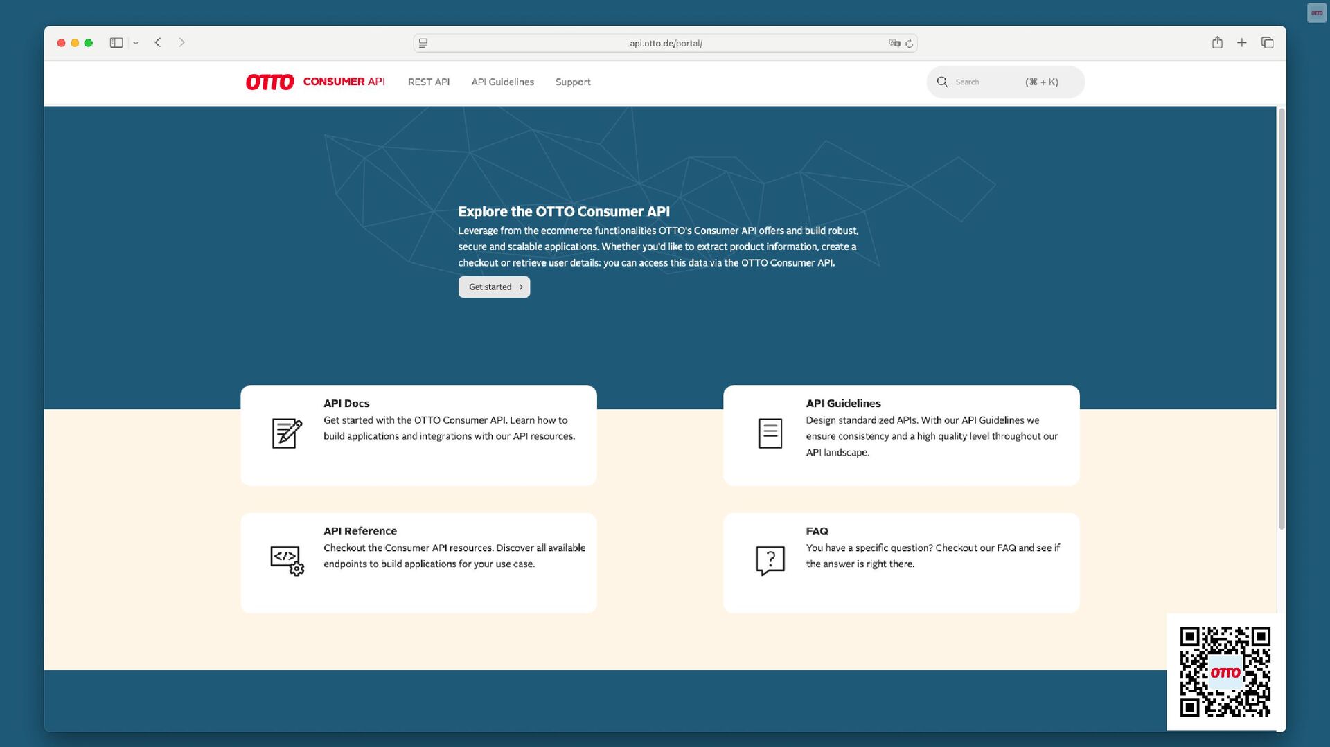This screenshot has width=1330, height=747.
Task: Click the chevron in Get started button
Action: [x=521, y=287]
